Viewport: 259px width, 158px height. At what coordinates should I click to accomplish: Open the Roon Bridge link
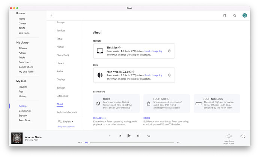(99, 118)
